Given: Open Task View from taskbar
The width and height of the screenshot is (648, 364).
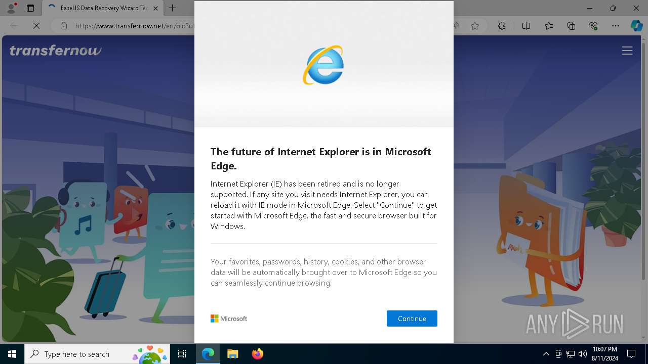Looking at the screenshot, I should click(182, 354).
